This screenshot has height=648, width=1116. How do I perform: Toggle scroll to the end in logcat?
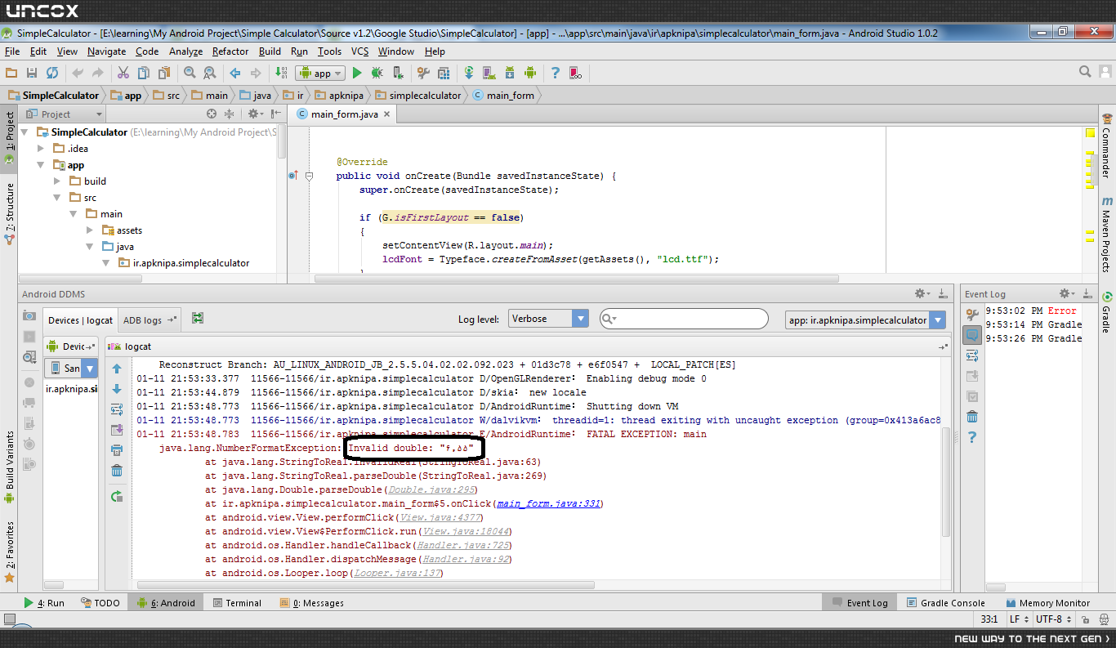click(117, 430)
